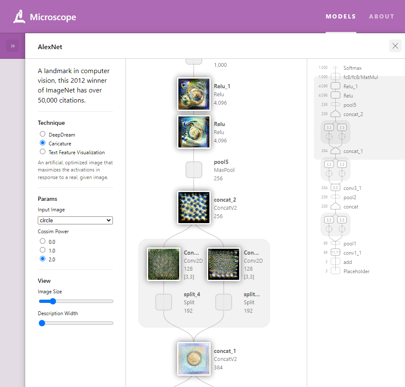The height and width of the screenshot is (387, 405).
Task: Select the Caricature technique radio button
Action: coord(43,143)
